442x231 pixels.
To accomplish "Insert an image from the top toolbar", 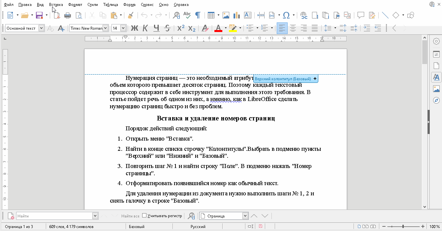I will pyautogui.click(x=226, y=15).
